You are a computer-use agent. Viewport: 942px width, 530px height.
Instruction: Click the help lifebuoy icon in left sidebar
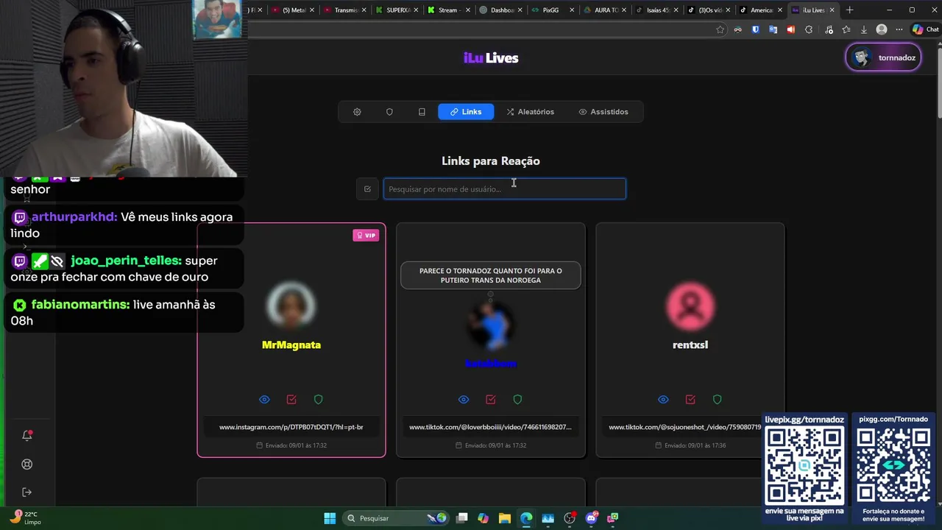(x=27, y=464)
